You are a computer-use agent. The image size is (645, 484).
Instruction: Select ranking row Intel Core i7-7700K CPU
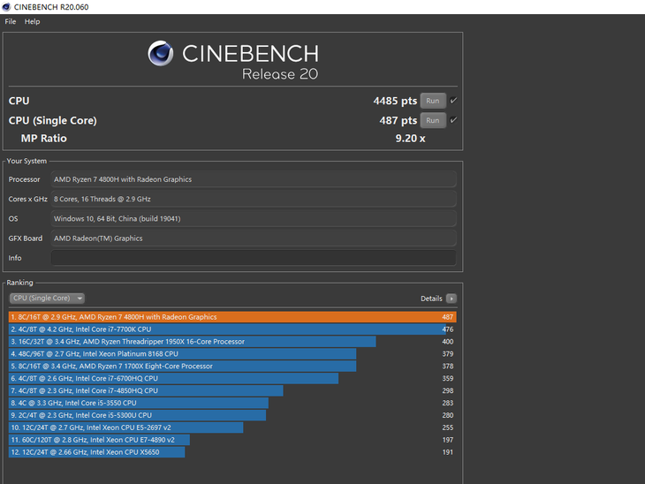[x=232, y=329]
